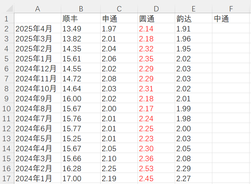The width and height of the screenshot is (251, 184).
Task: Select cell 2024年12月
Action: pyautogui.click(x=38, y=68)
